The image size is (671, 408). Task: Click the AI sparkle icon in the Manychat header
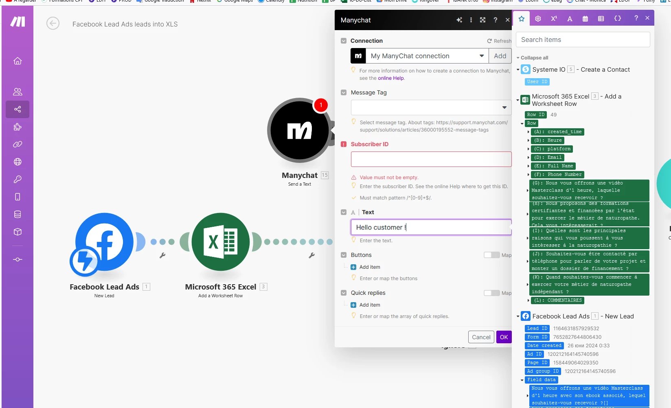(459, 20)
